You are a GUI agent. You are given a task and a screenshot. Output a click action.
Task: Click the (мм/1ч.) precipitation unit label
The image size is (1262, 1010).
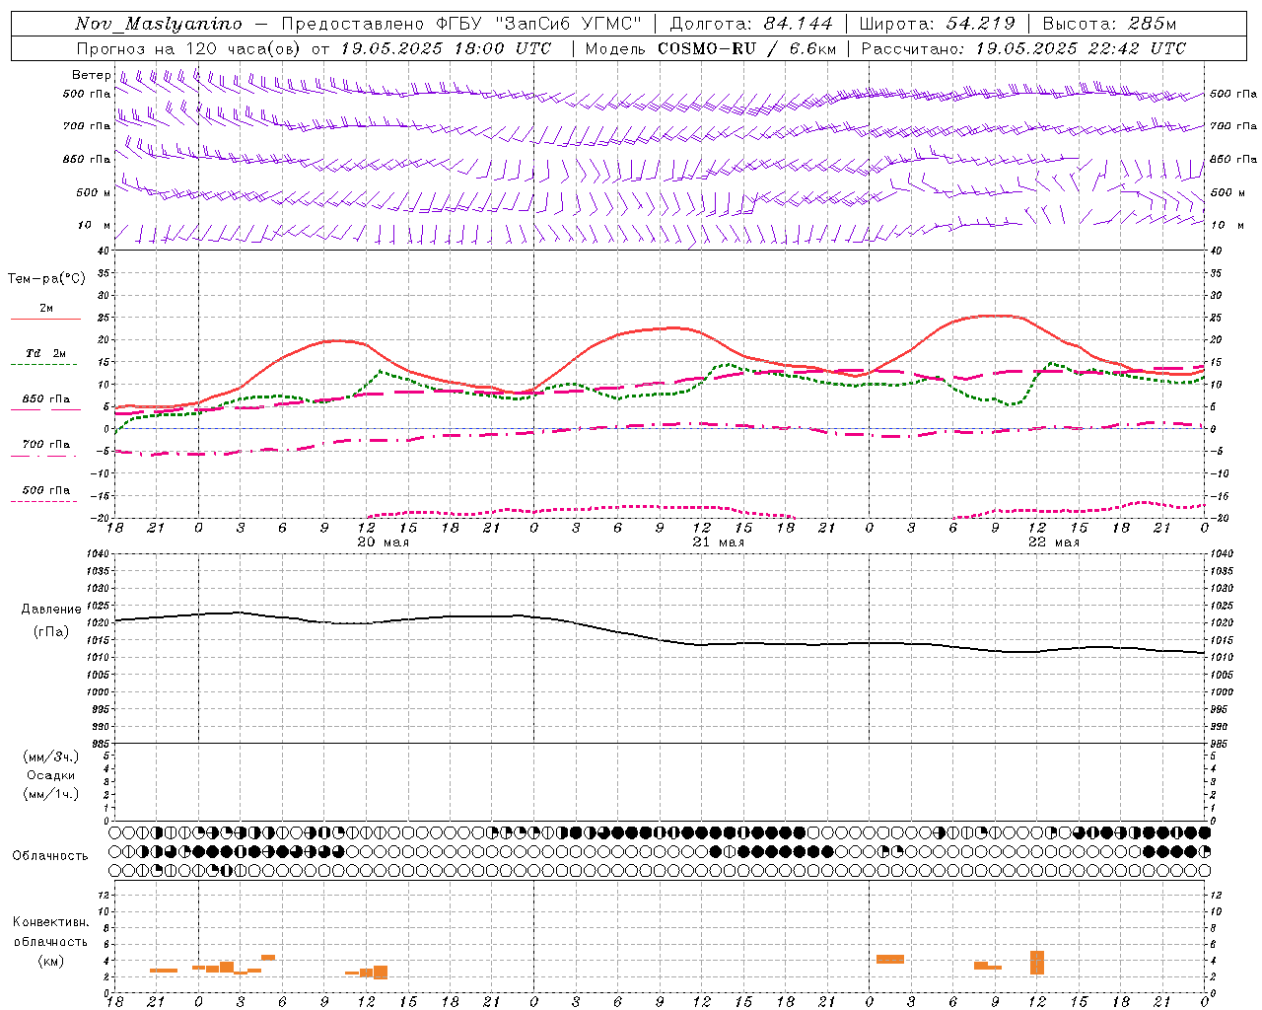[x=51, y=794]
